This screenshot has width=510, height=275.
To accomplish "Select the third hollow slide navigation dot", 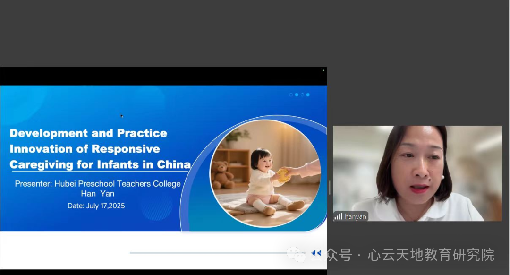I will point(302,95).
